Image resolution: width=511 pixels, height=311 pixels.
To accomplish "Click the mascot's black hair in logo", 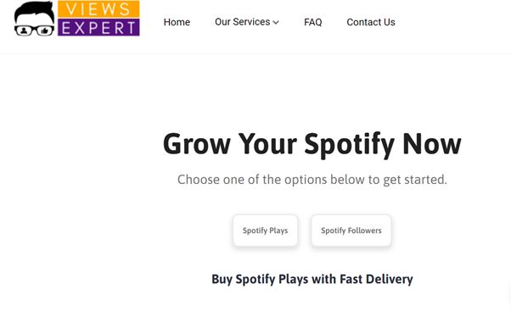I will (x=34, y=13).
